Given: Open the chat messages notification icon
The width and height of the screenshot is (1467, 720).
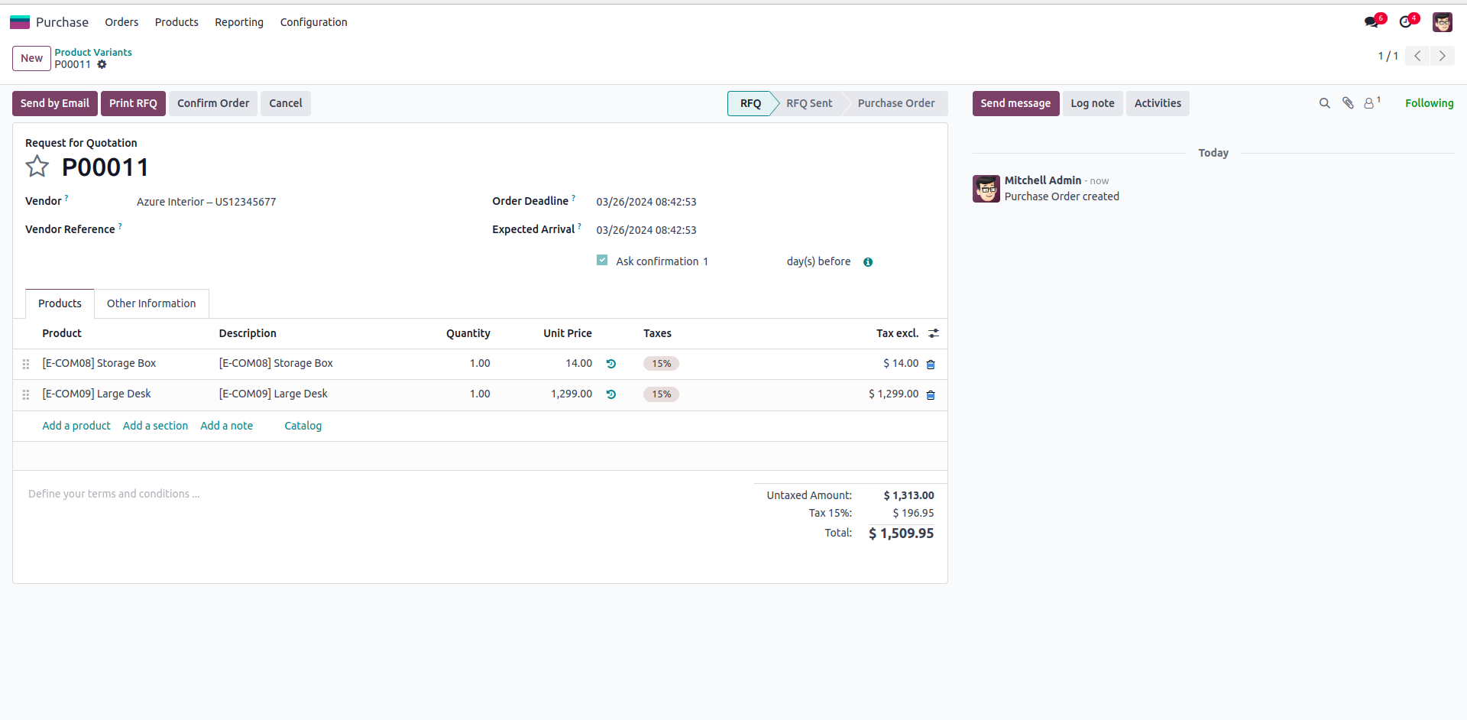Looking at the screenshot, I should click(1371, 22).
